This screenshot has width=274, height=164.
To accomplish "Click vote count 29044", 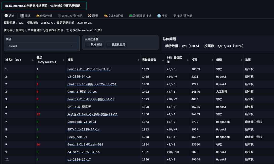I will (196, 160).
